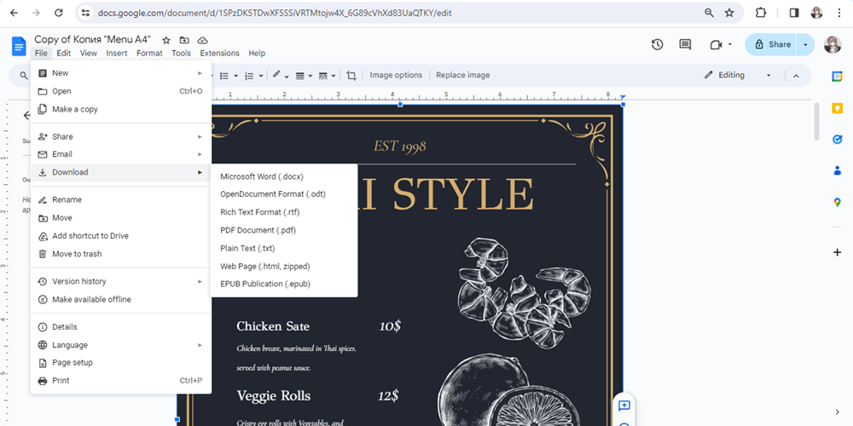The height and width of the screenshot is (426, 853).
Task: Open the Email submenu
Action: pos(121,154)
